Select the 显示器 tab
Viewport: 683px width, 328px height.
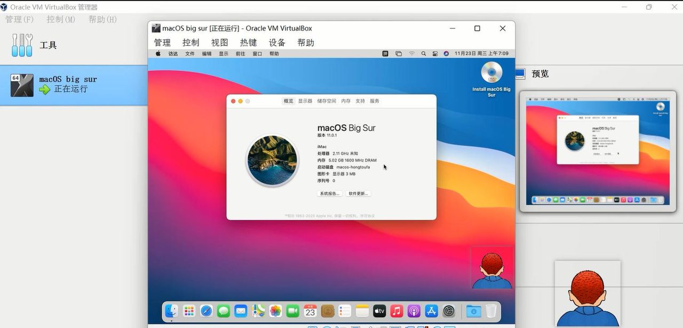[x=305, y=101]
